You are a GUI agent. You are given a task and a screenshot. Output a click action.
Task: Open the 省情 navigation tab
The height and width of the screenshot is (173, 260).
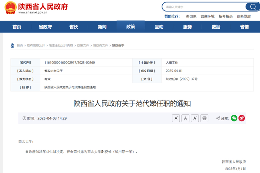244,27
